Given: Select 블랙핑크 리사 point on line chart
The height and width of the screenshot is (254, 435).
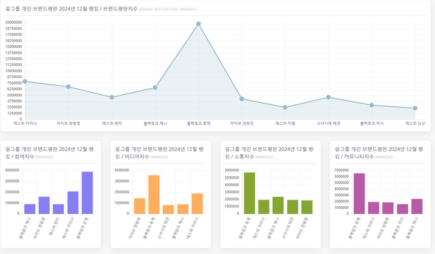Looking at the screenshot, I should (x=372, y=106).
